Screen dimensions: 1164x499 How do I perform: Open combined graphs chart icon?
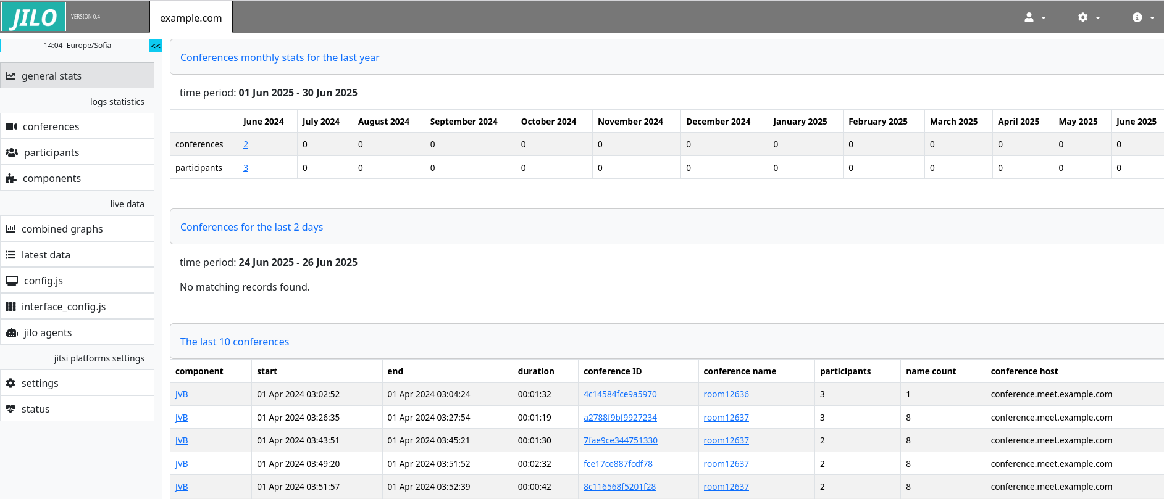click(10, 229)
